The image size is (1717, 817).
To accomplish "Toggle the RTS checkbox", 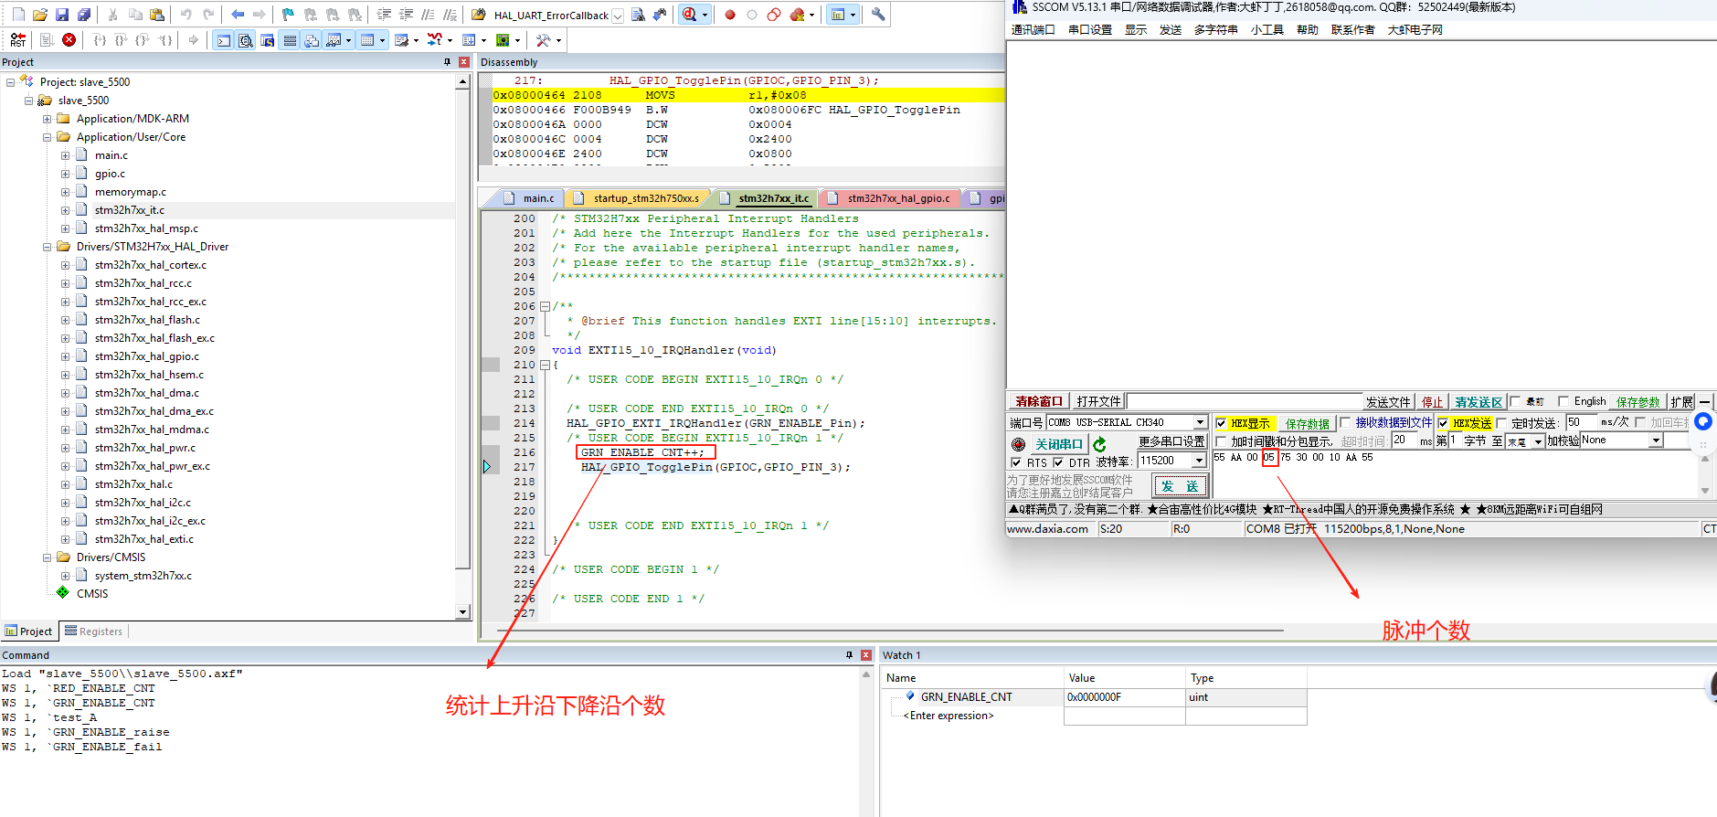I will click(1016, 462).
